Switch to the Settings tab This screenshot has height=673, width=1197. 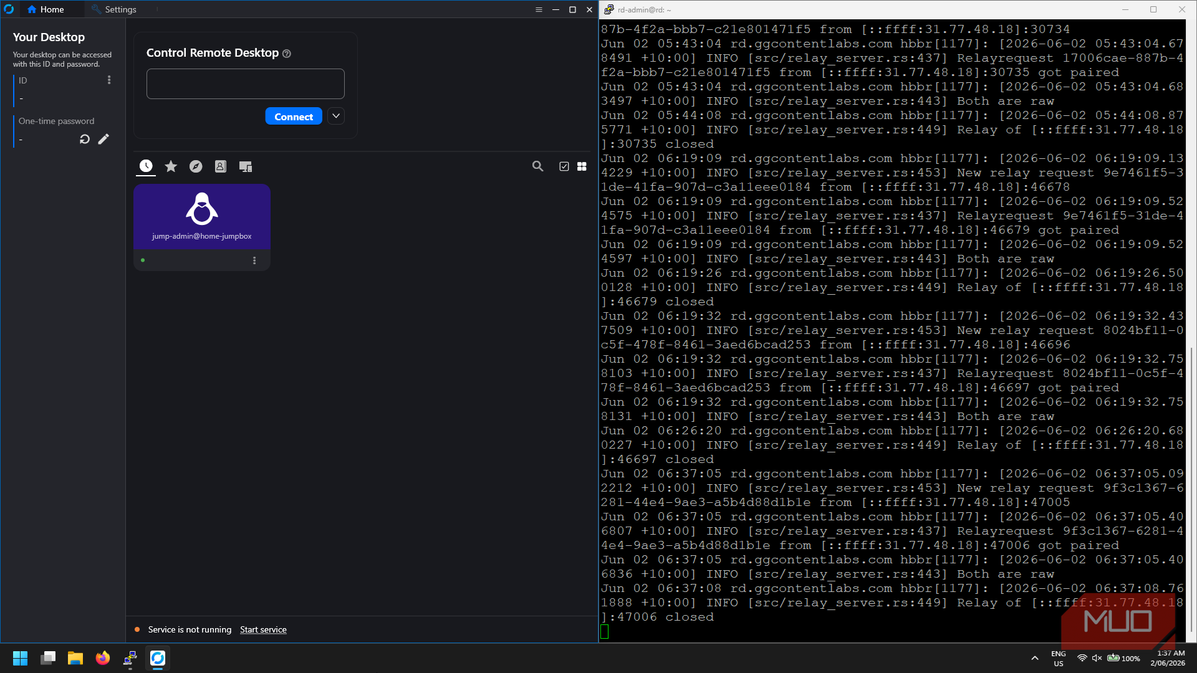click(114, 9)
